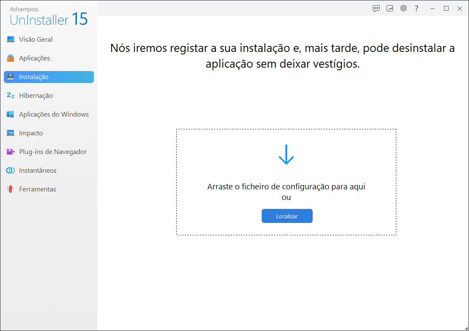Go to Instantâneos section
Viewport: 469px width, 331px height.
[x=49, y=171]
